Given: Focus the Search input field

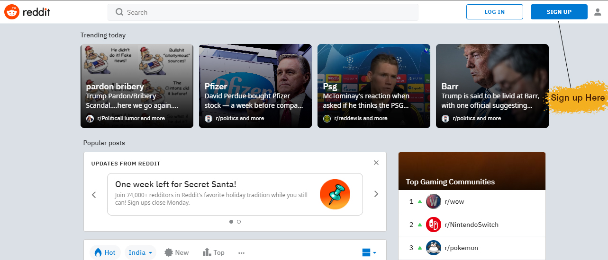Looking at the screenshot, I should 263,12.
